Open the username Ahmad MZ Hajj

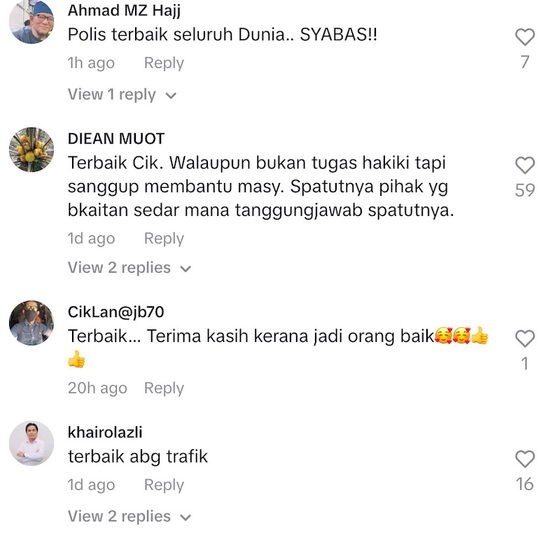[x=125, y=10]
